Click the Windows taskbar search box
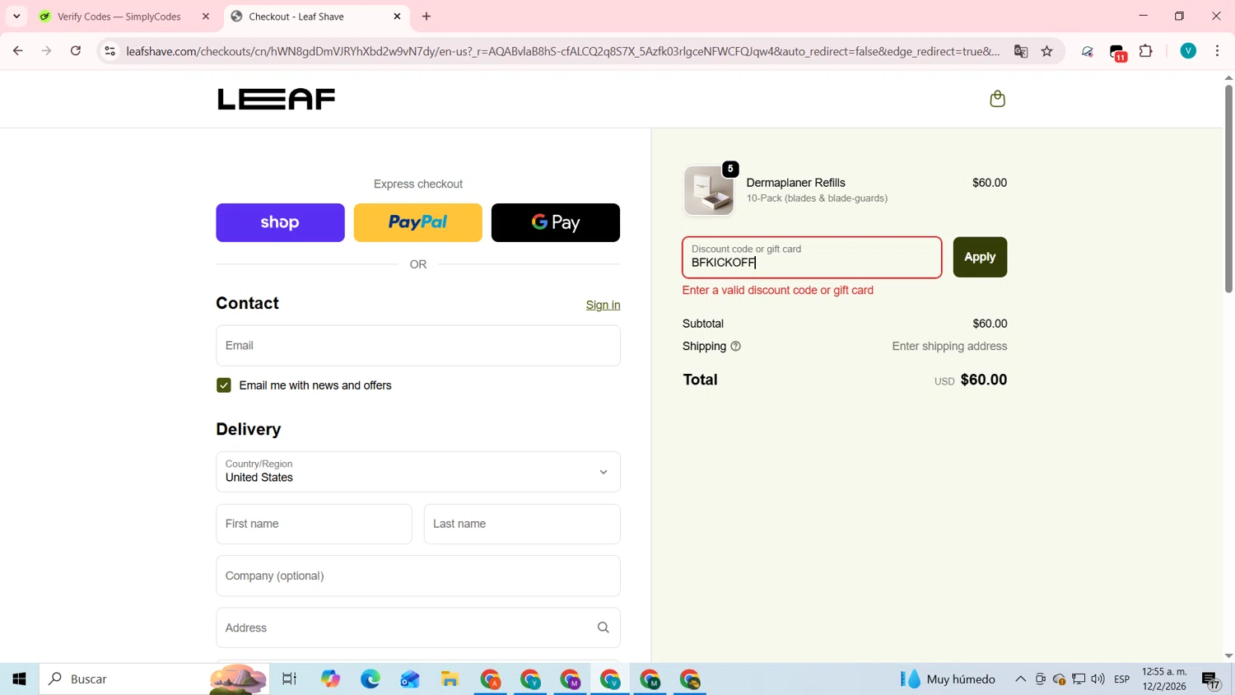The width and height of the screenshot is (1235, 695). click(155, 679)
